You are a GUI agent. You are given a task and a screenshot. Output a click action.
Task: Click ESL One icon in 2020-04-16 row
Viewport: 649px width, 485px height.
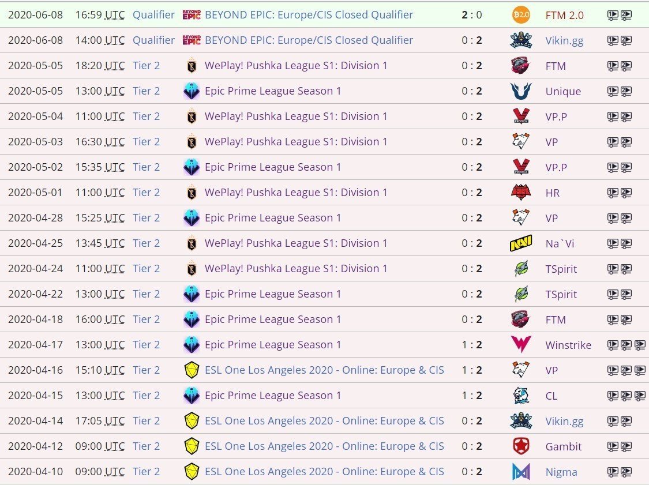[192, 370]
